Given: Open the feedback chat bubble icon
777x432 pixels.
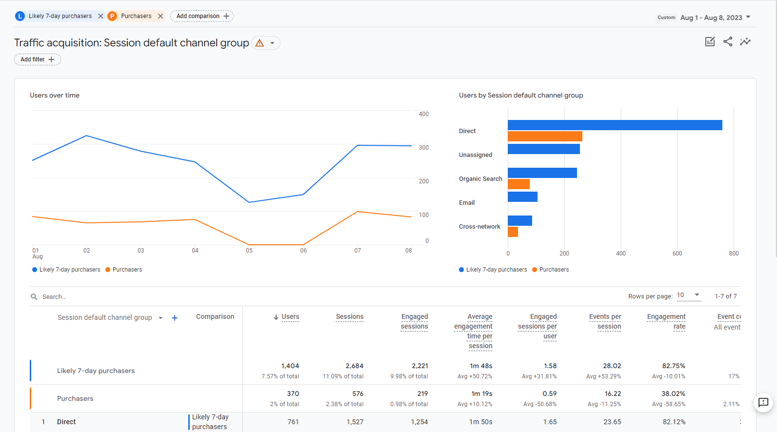Looking at the screenshot, I should 763,403.
